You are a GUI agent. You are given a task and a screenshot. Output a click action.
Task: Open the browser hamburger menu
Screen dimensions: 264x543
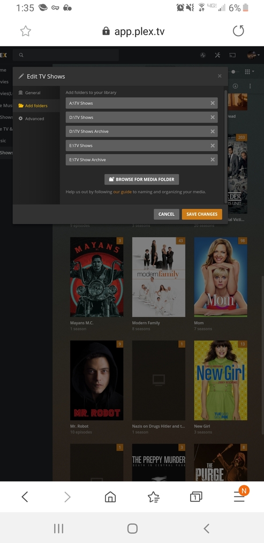coord(239,497)
